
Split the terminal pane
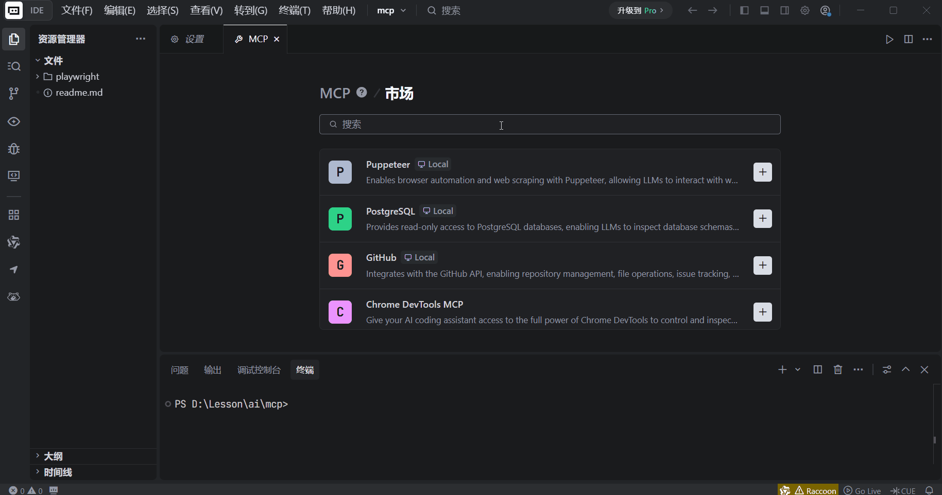pyautogui.click(x=817, y=370)
